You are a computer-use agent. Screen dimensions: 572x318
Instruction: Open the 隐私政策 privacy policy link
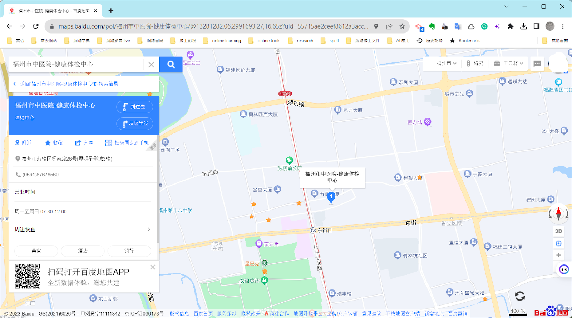[x=251, y=313]
